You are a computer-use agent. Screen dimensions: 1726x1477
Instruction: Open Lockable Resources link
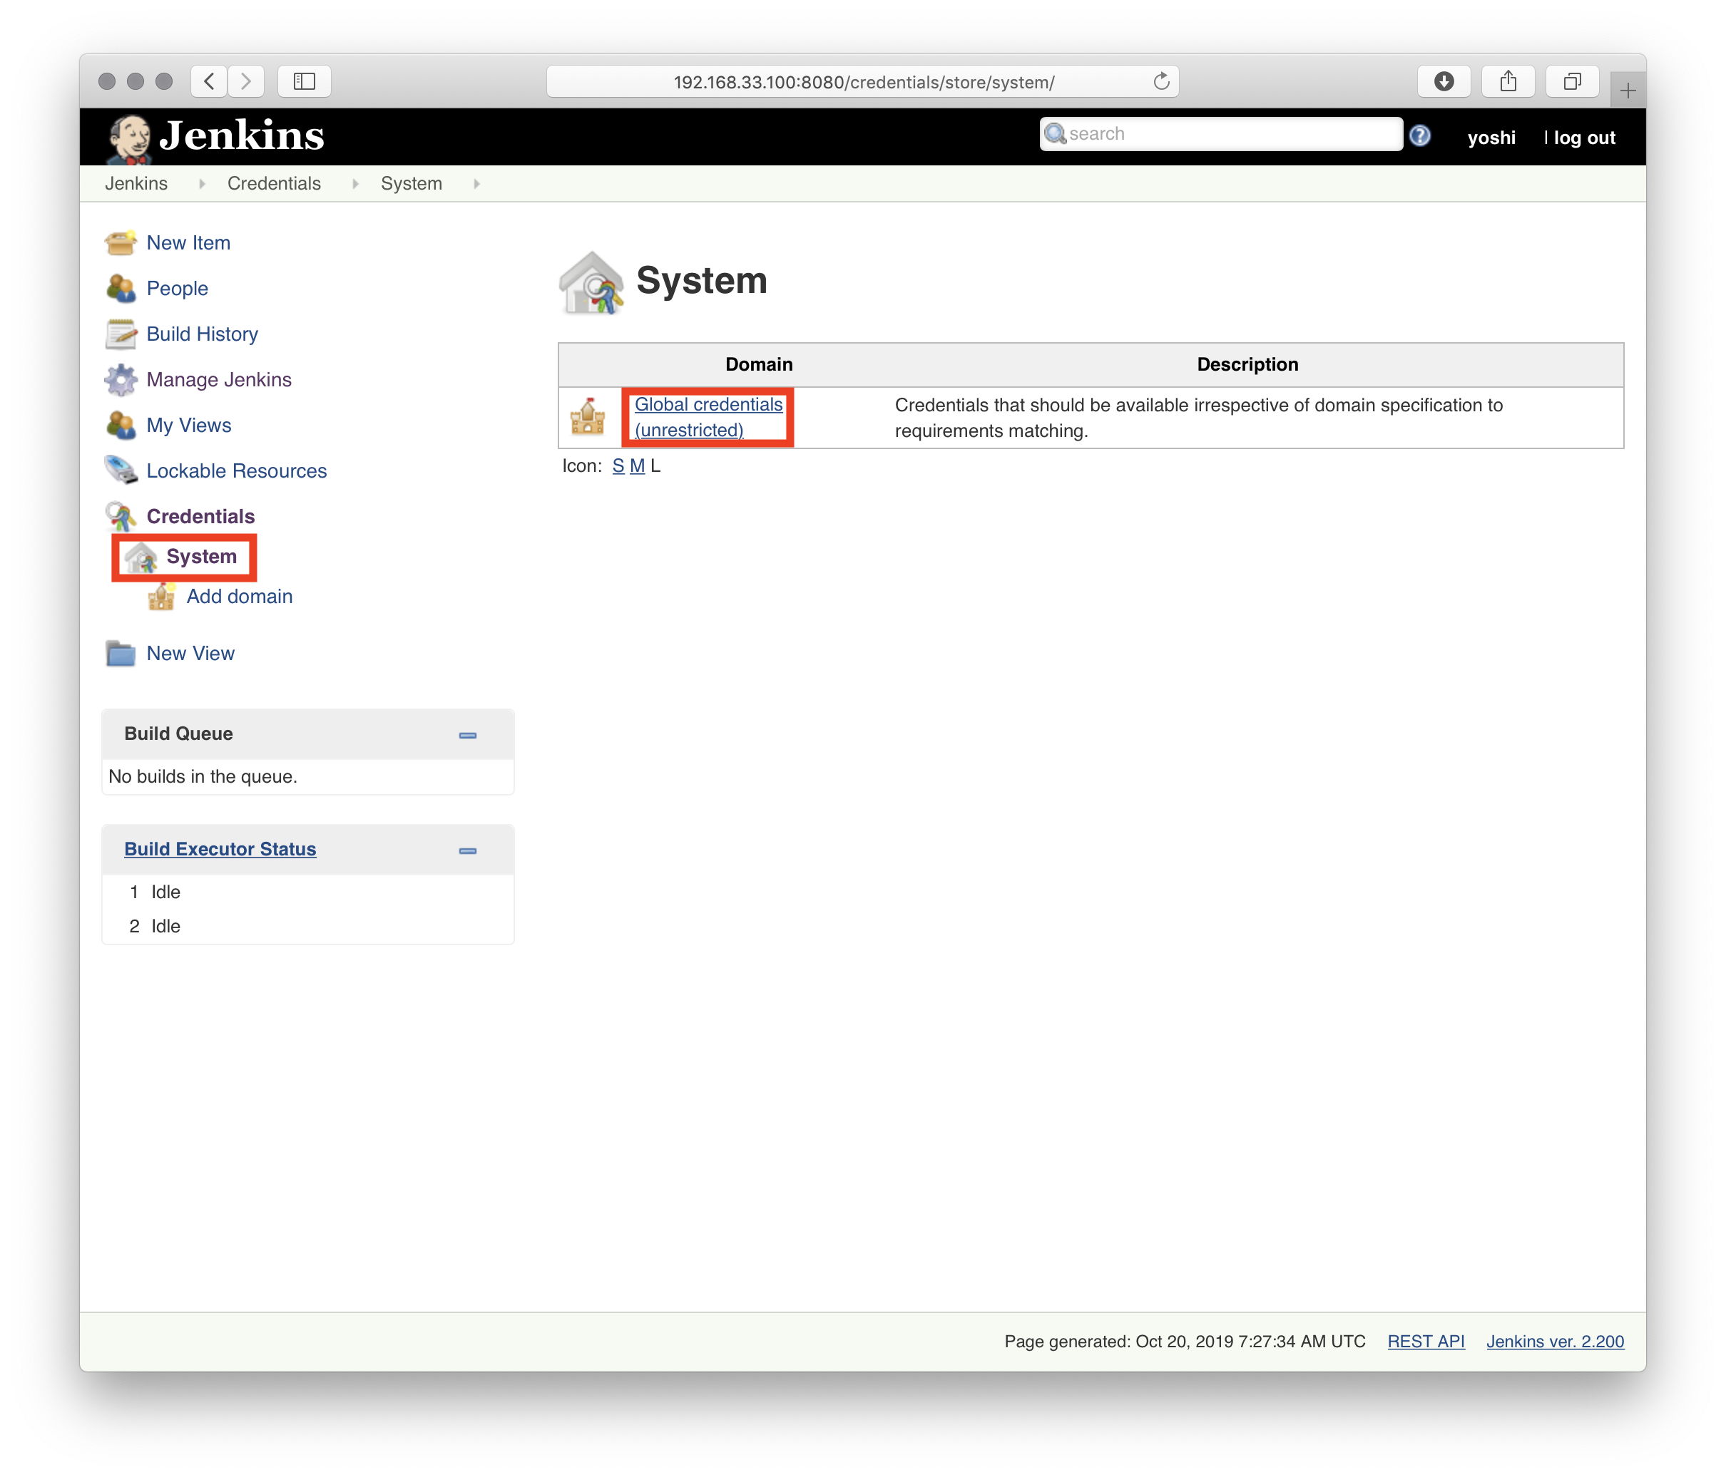click(x=237, y=471)
